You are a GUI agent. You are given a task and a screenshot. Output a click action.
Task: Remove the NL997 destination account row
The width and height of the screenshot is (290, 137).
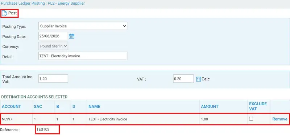point(280,119)
